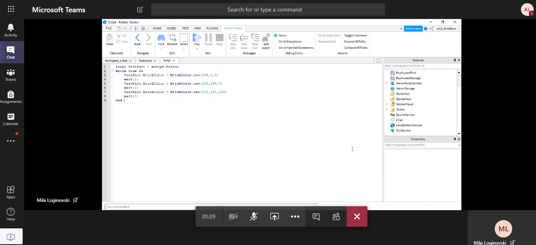Open the Assignments section
536x245 pixels.
(11, 97)
